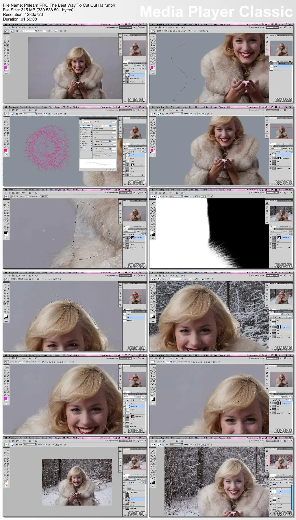Click Navigator preview thumbnail in 00:09:10 frame
The width and height of the screenshot is (296, 520).
(134, 48)
